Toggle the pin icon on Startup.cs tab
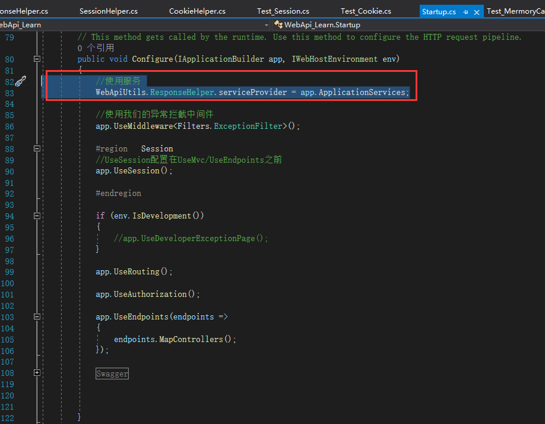This screenshot has height=424, width=545. [465, 11]
